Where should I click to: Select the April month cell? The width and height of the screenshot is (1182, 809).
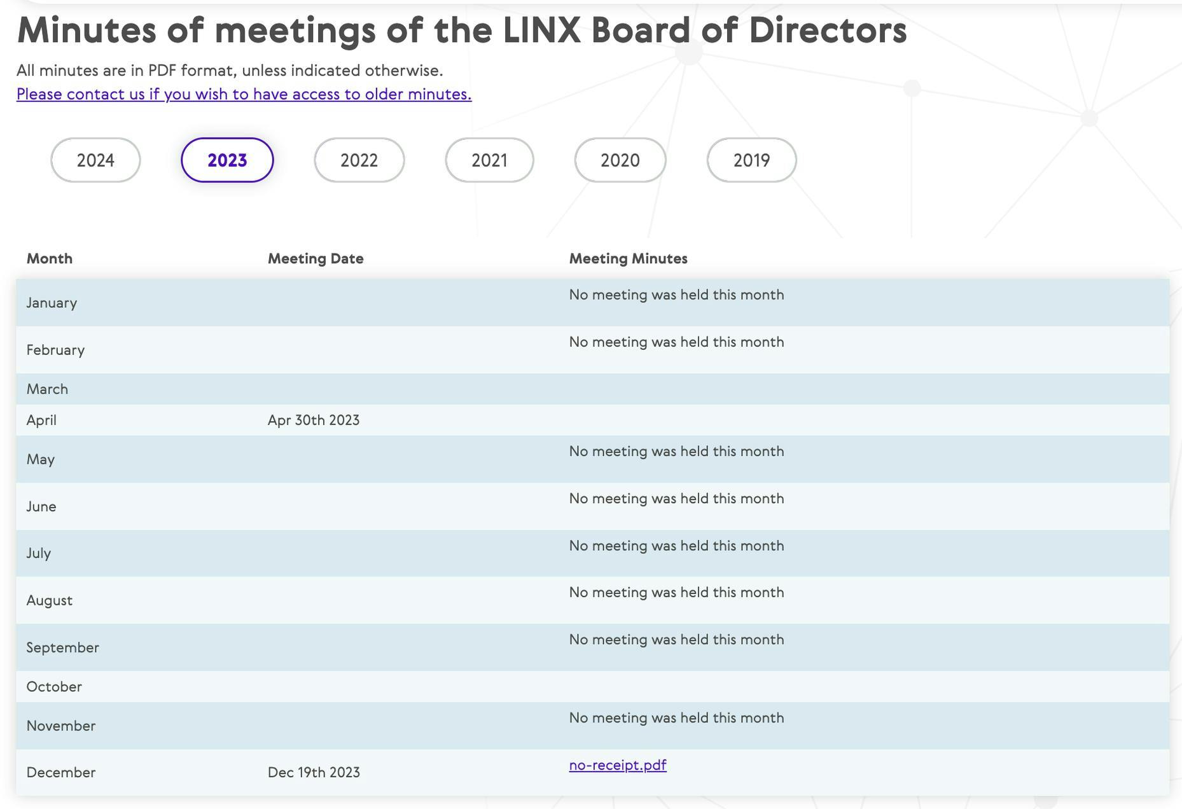pyautogui.click(x=41, y=420)
